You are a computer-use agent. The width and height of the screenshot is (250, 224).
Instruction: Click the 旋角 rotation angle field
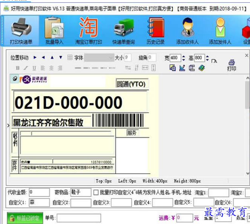point(152,58)
